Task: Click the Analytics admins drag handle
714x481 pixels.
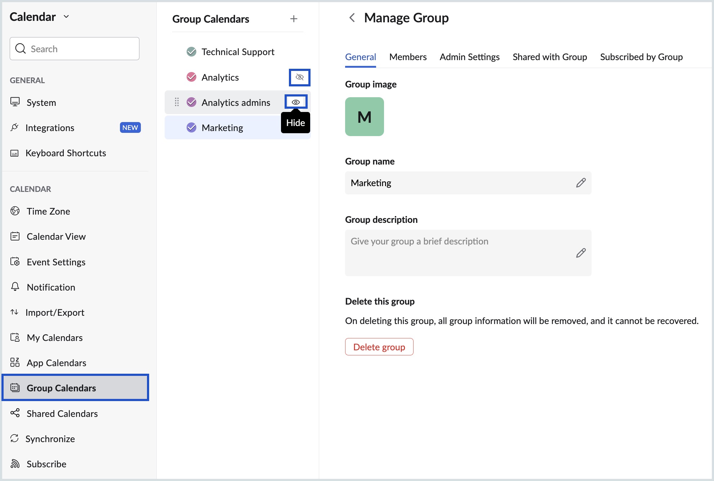Action: (177, 102)
